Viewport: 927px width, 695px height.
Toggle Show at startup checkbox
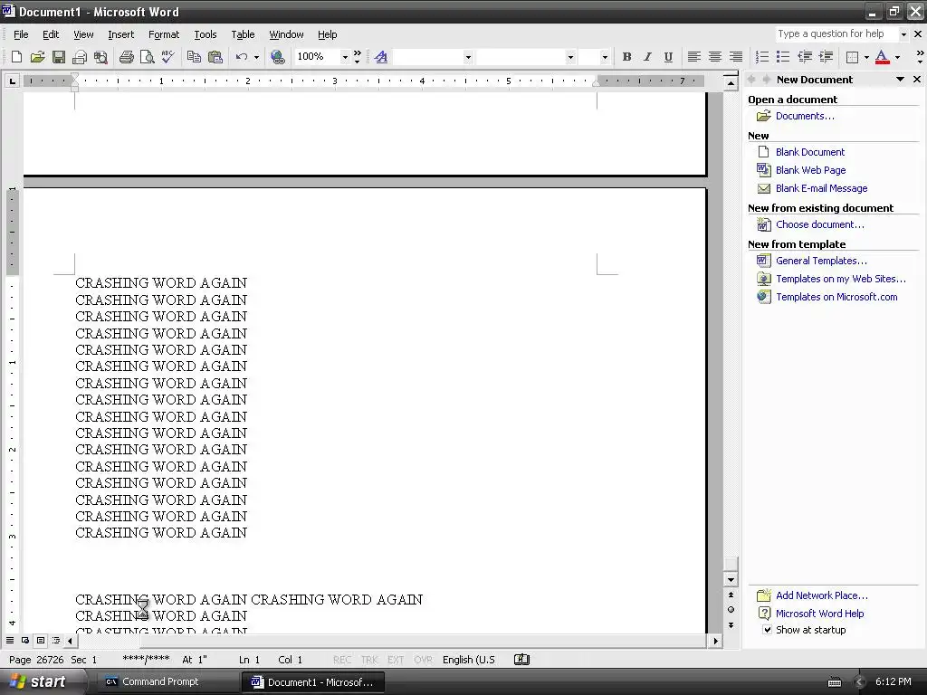(767, 630)
